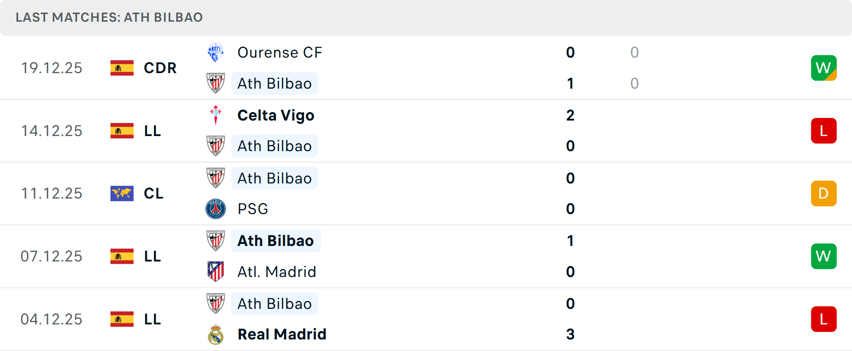Click the green W badge for the Atl. Madrid match
Viewport: 852px width, 351px height.
pyautogui.click(x=824, y=256)
